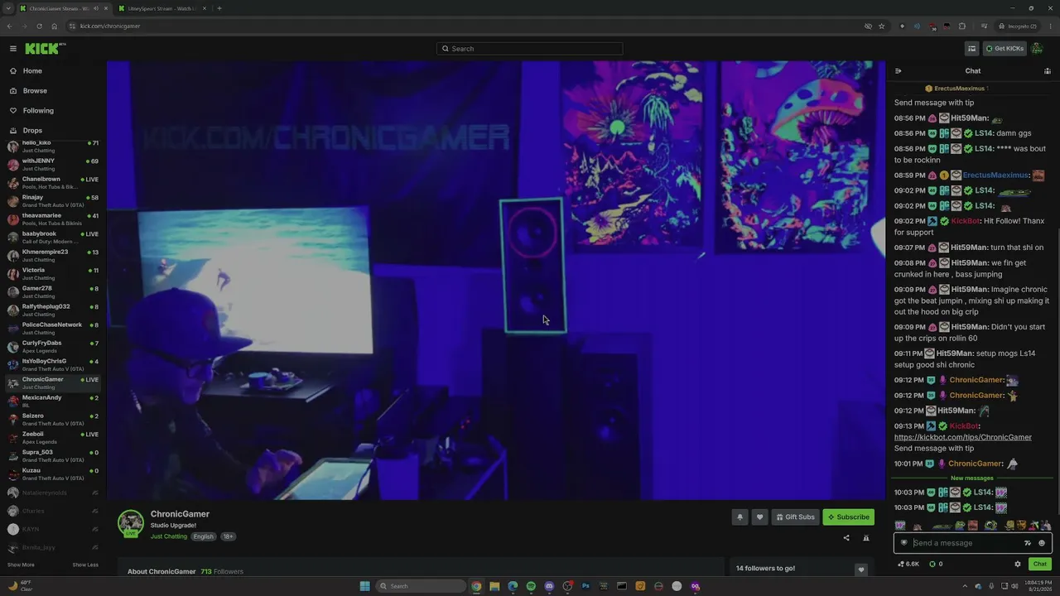Open chat settings gear icon
Viewport: 1060px width, 596px height.
coord(1018,565)
